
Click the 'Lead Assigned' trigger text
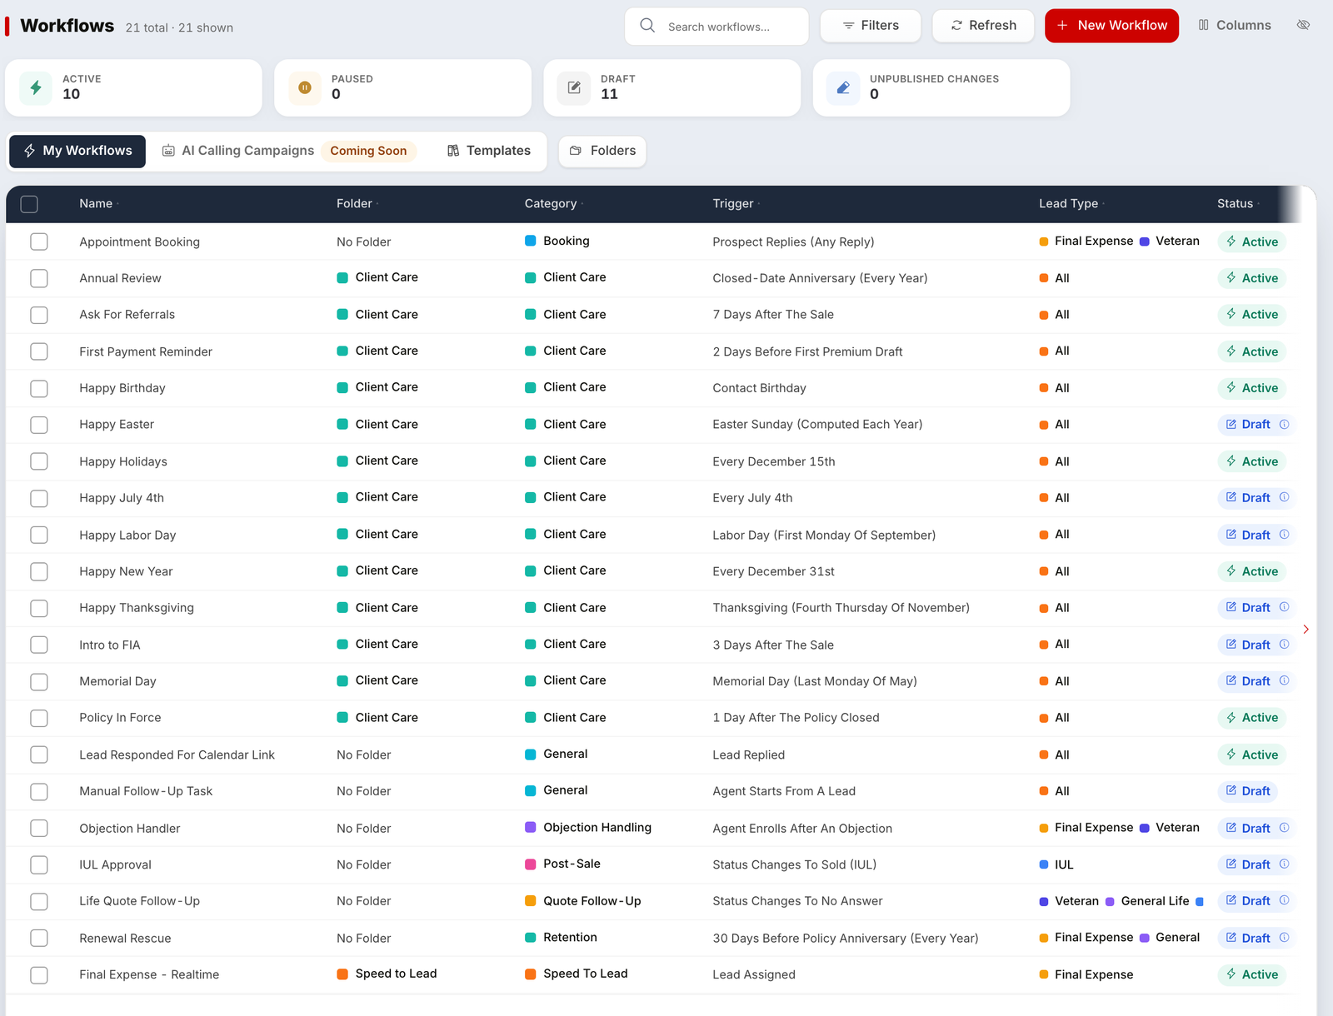pos(754,974)
